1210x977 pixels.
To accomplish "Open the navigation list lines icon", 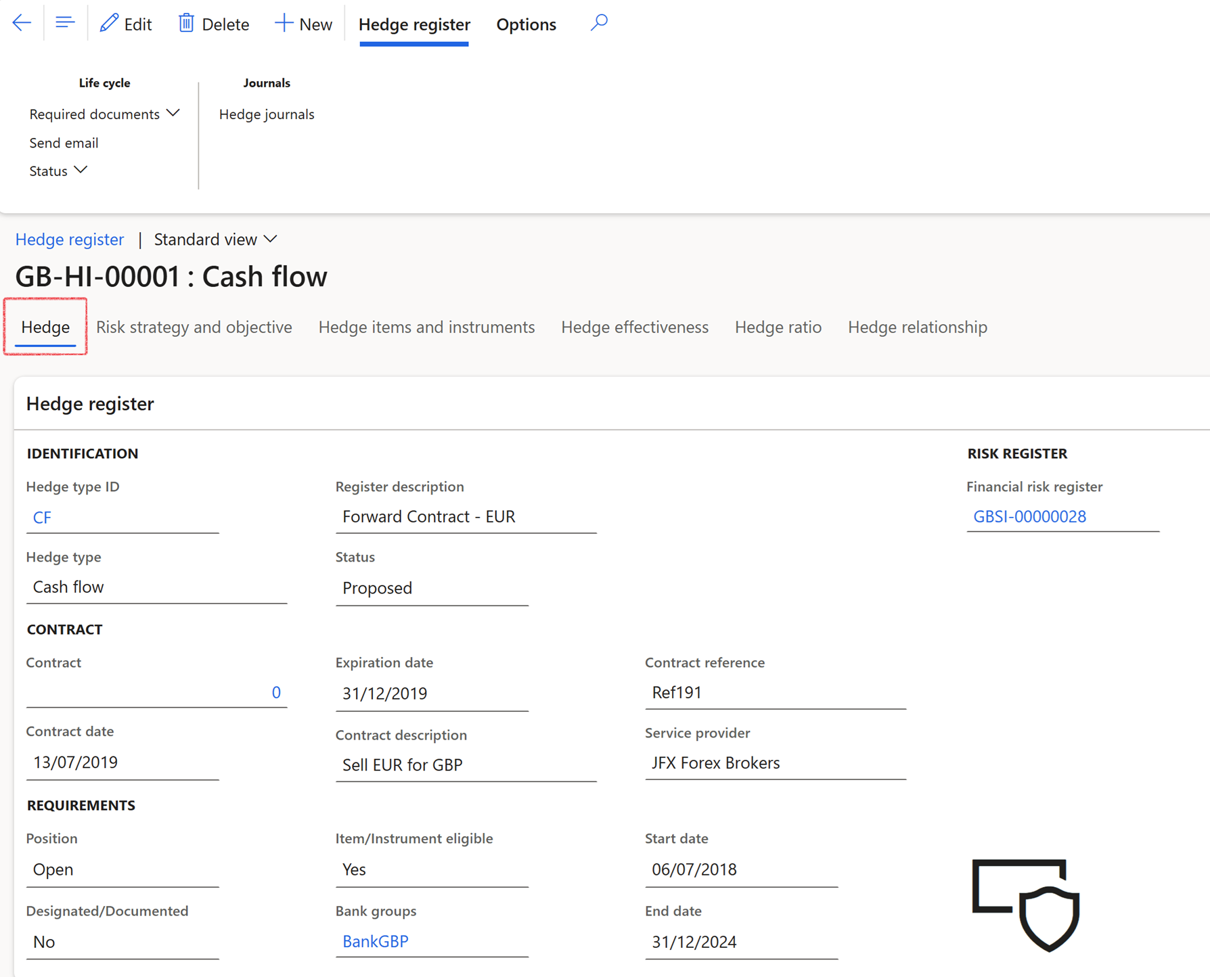I will pyautogui.click(x=65, y=23).
